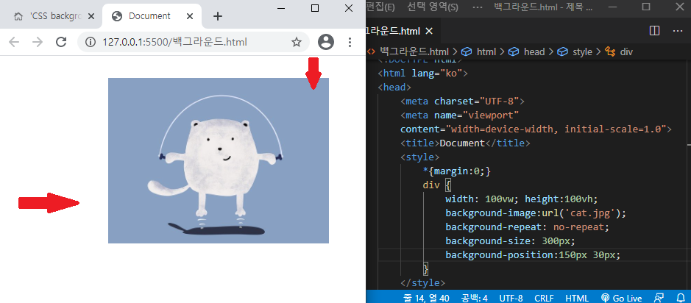Click style in the breadcrumb
Viewport: 691px width, 303px height.
[582, 52]
